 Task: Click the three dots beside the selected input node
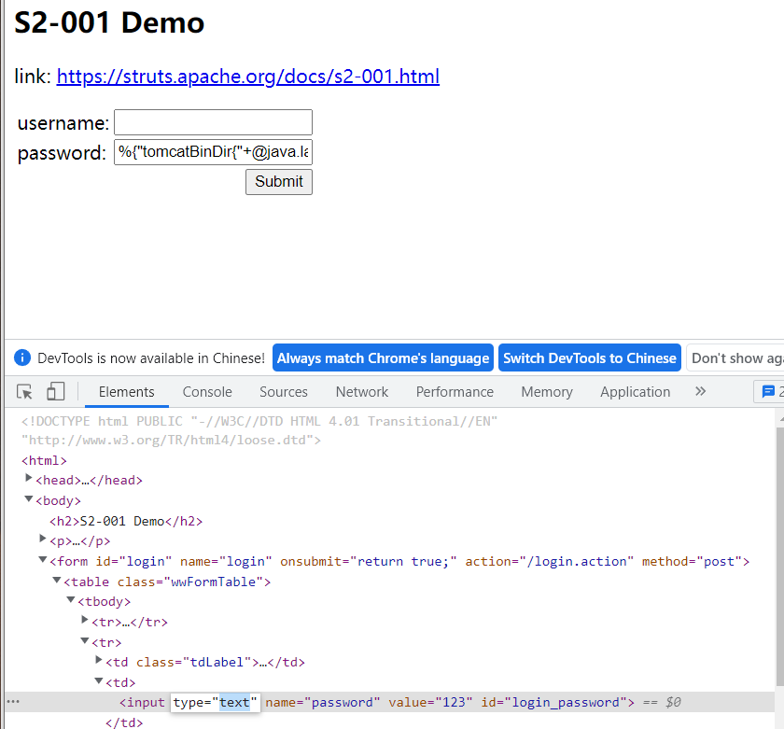[x=13, y=702]
